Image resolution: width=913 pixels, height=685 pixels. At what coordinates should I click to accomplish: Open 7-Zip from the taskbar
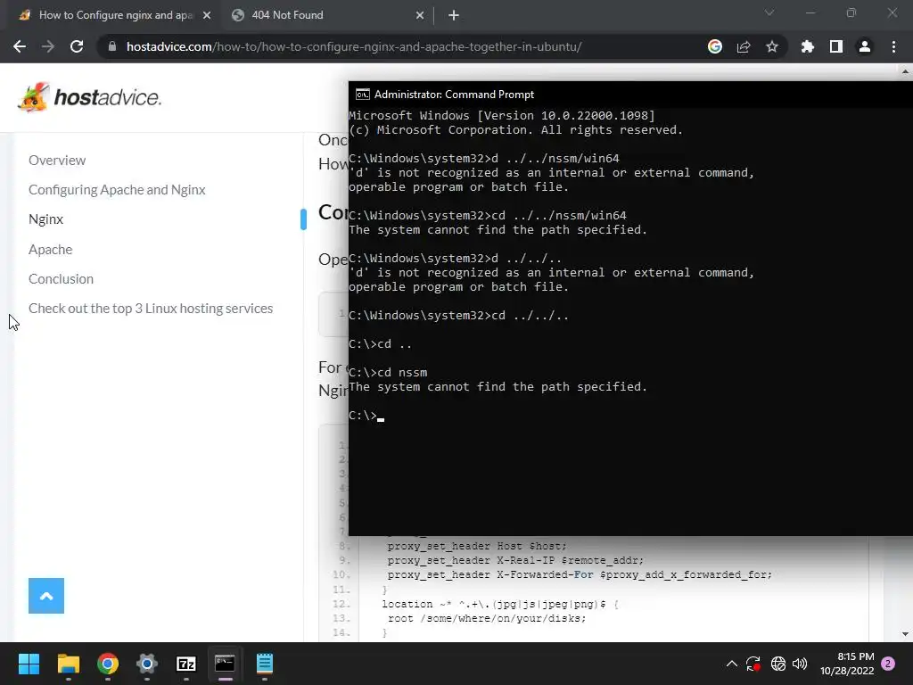click(185, 663)
